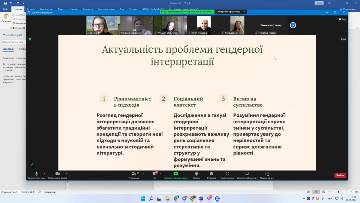Show next participants with the blue arrow
This screenshot has width=360, height=203.
pyautogui.click(x=293, y=25)
